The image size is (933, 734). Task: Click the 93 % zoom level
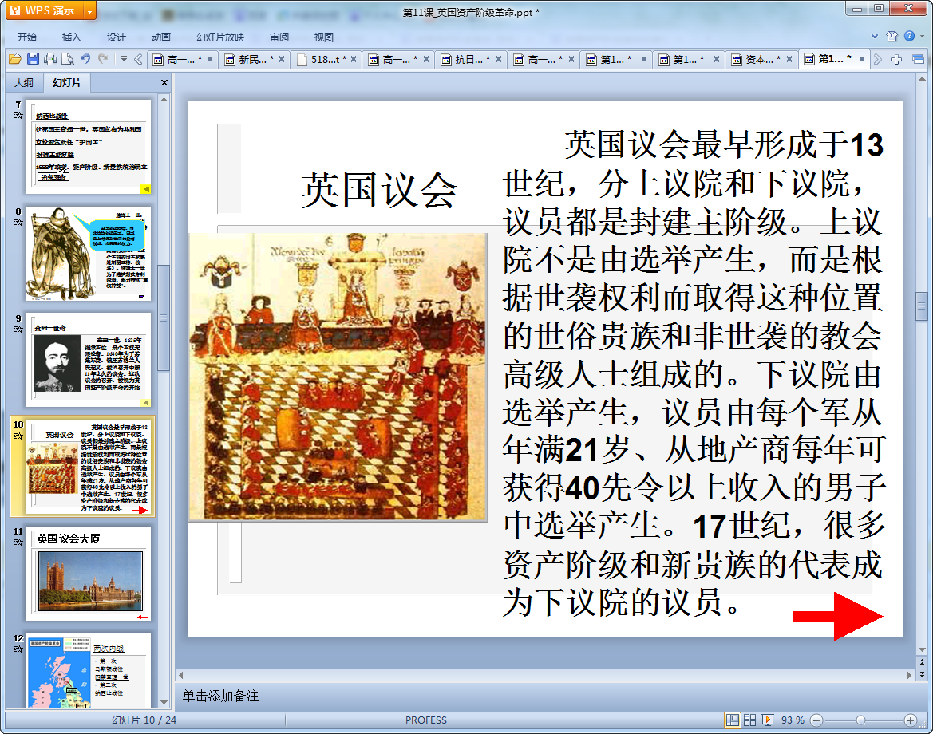coord(793,720)
